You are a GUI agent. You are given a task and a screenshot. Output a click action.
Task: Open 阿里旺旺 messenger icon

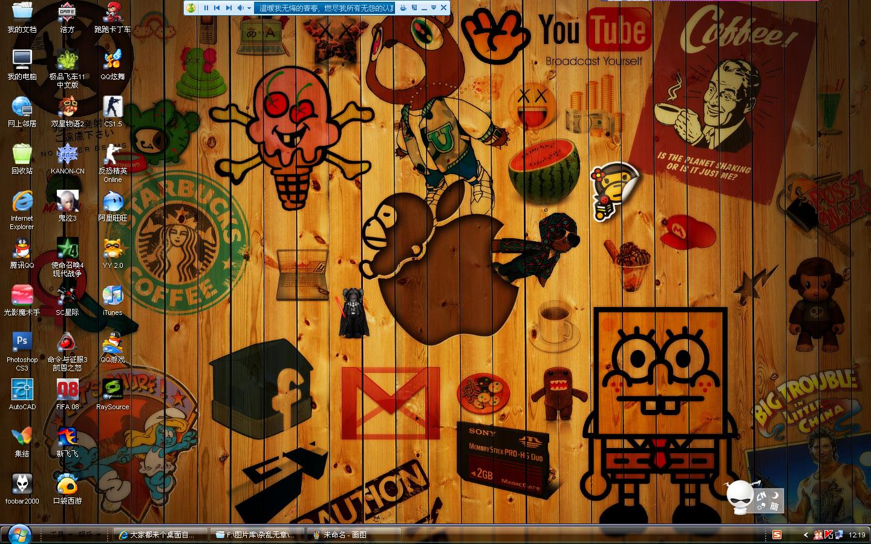pos(113,206)
